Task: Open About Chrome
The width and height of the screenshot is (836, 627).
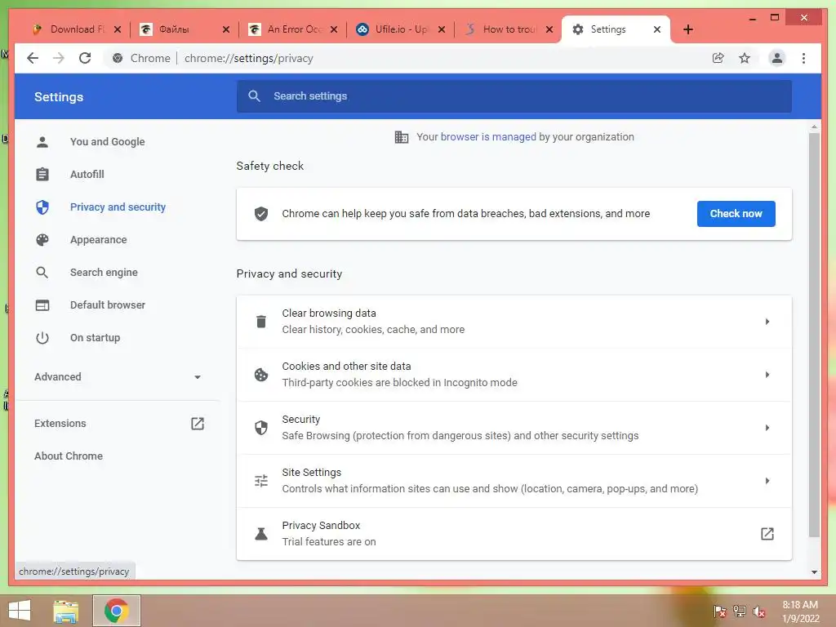Action: pyautogui.click(x=69, y=456)
